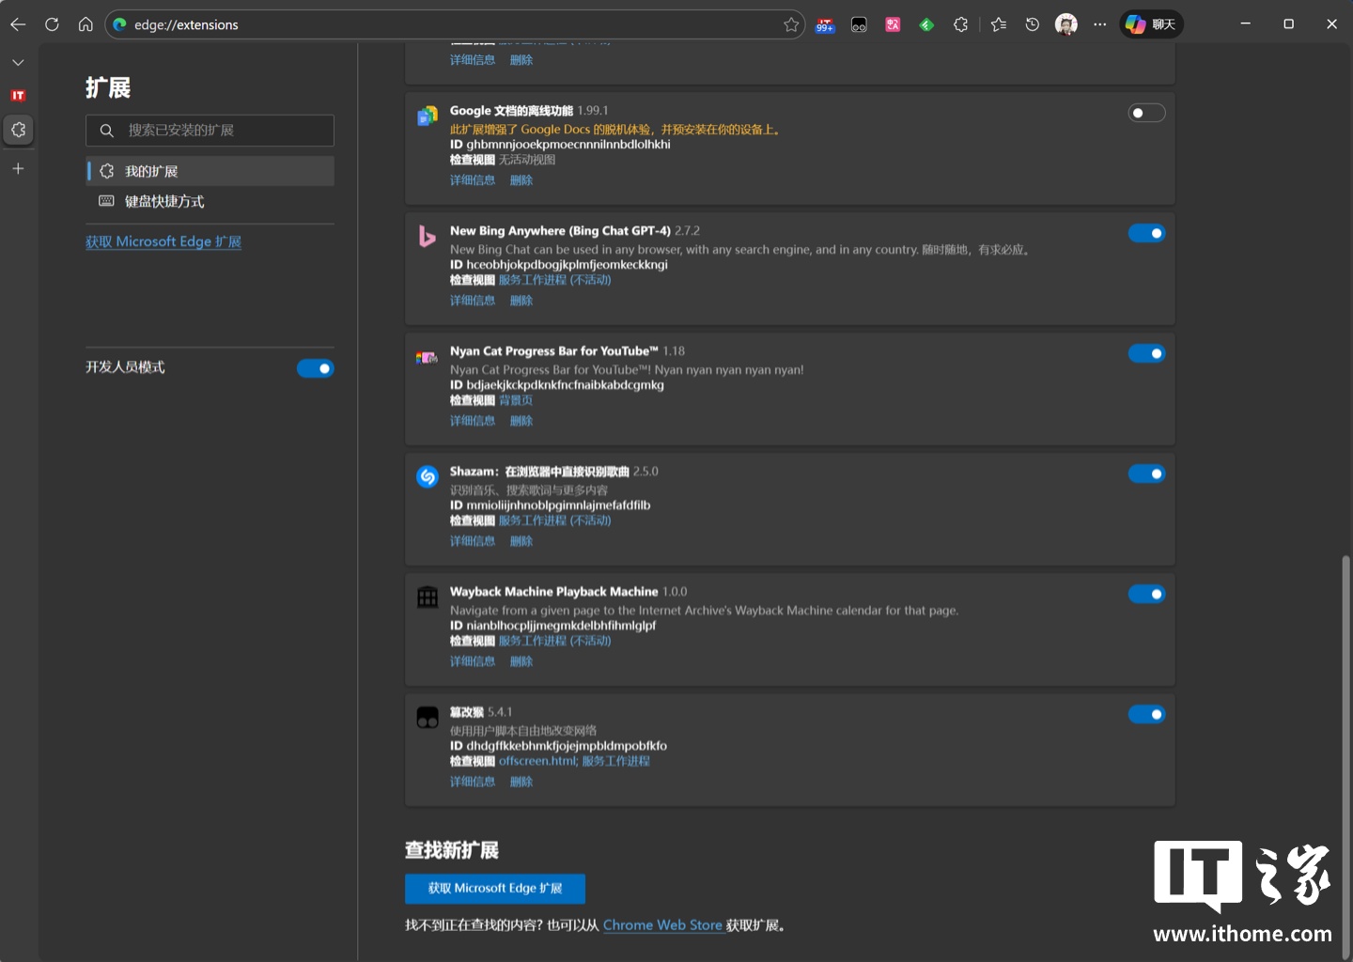The image size is (1353, 962).
Task: Click 删除 for New Bing Anywhere
Action: pyautogui.click(x=521, y=301)
